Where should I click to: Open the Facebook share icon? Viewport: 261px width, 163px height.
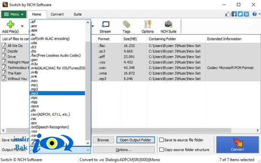(234, 14)
